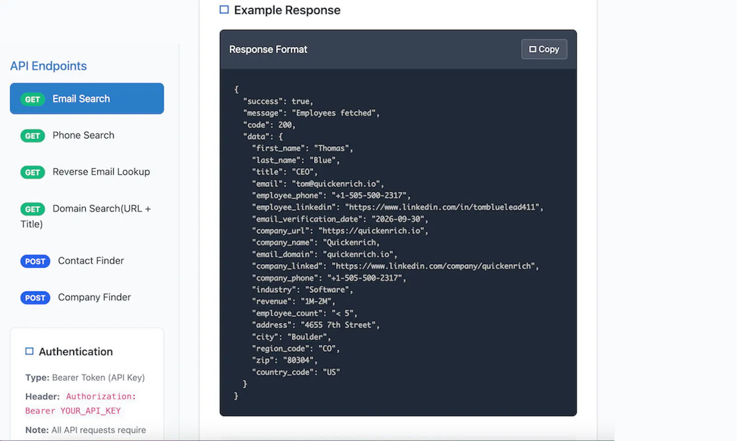The image size is (737, 441).
Task: Click the GET badge on Email Search
Action: [33, 99]
